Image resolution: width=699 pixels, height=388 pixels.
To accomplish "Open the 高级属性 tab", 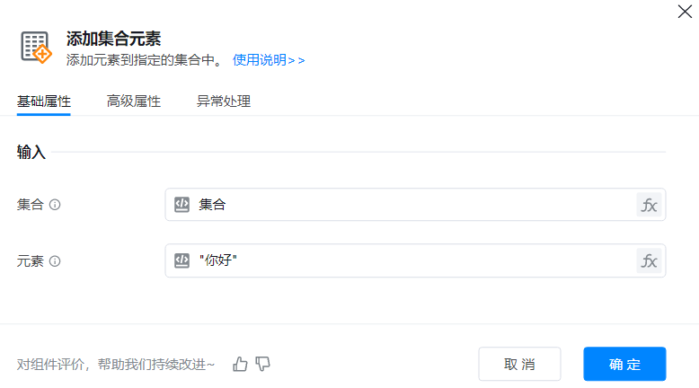I will tap(133, 101).
